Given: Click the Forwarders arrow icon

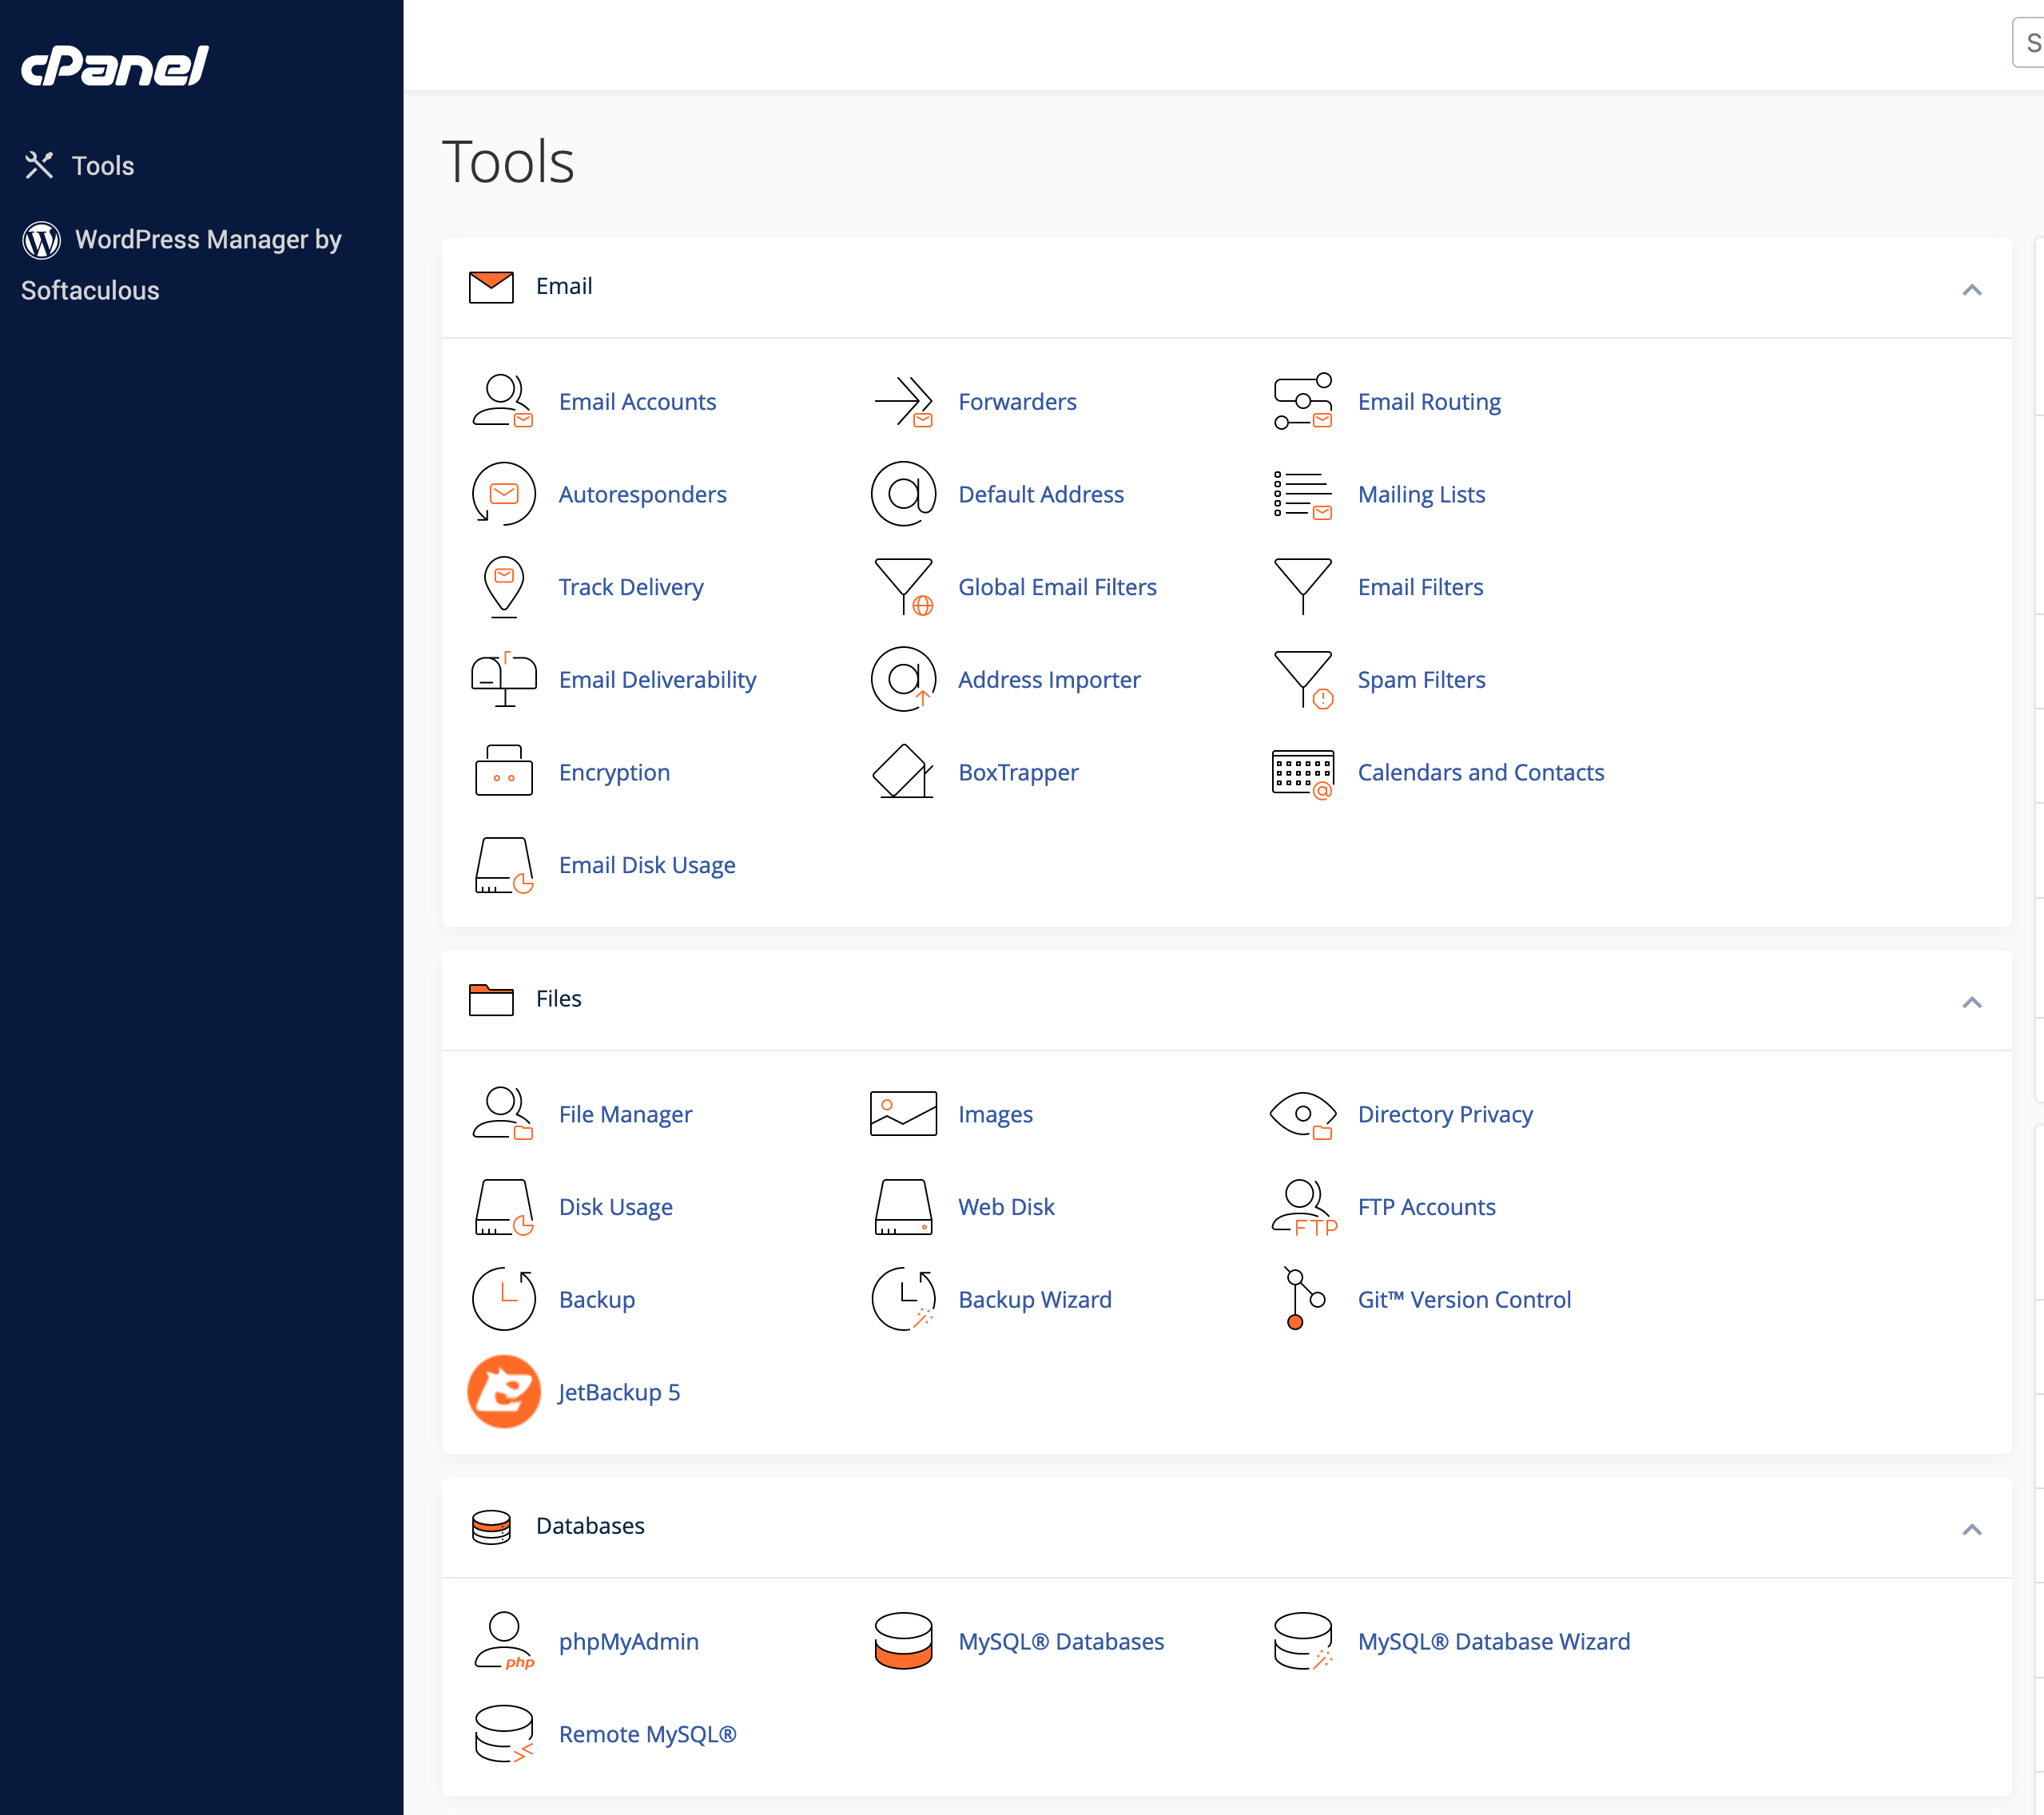Looking at the screenshot, I should pyautogui.click(x=903, y=402).
